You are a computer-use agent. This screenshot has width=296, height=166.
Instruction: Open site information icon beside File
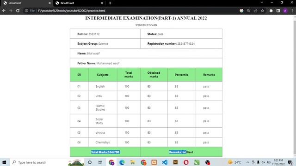[x=26, y=11]
